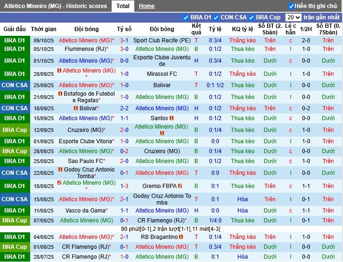The image size is (343, 262).
Task: Click red card icon on Atletico Mineiro 28/09 row
Action: click(59, 71)
